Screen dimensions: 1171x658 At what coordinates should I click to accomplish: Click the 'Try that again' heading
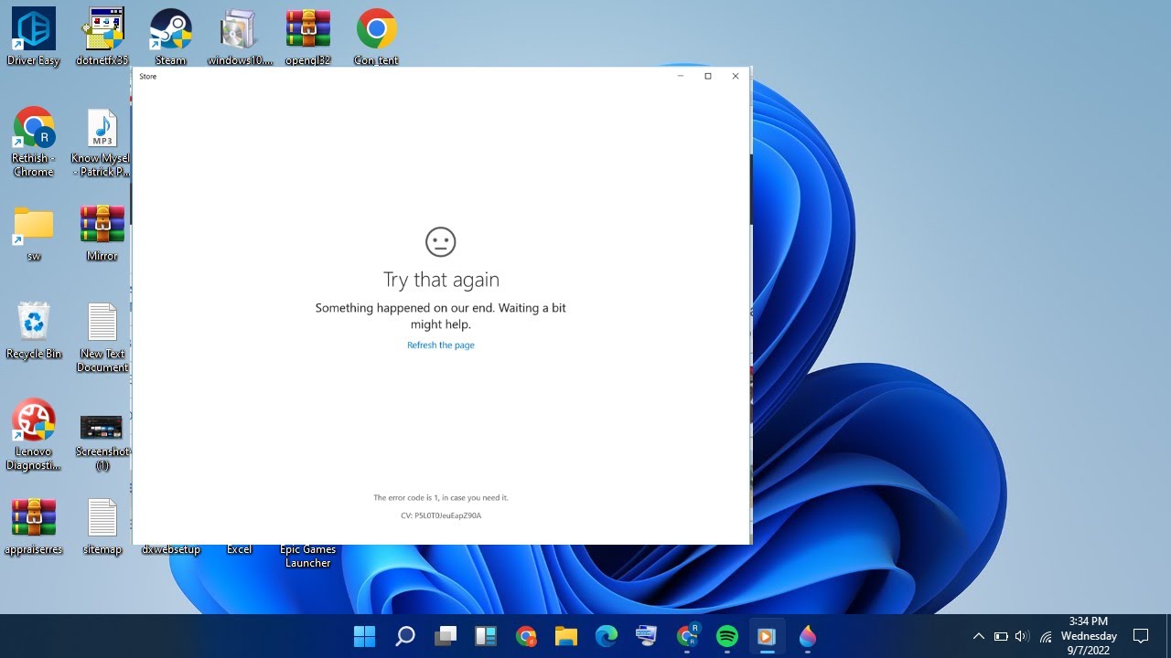coord(441,280)
